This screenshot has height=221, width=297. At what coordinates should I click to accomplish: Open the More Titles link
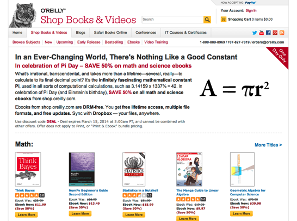268,145
